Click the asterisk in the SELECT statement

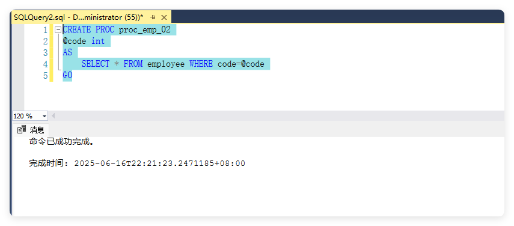[117, 64]
